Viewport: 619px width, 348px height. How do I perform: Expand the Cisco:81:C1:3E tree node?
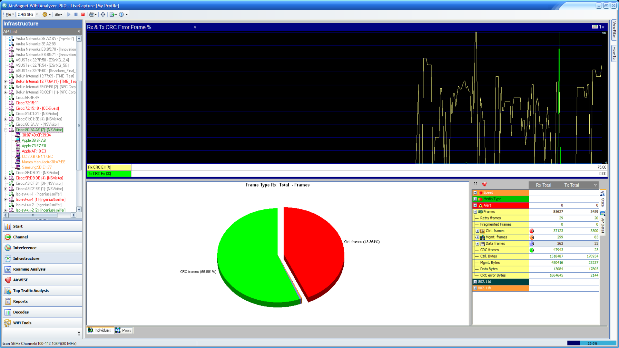pos(5,119)
